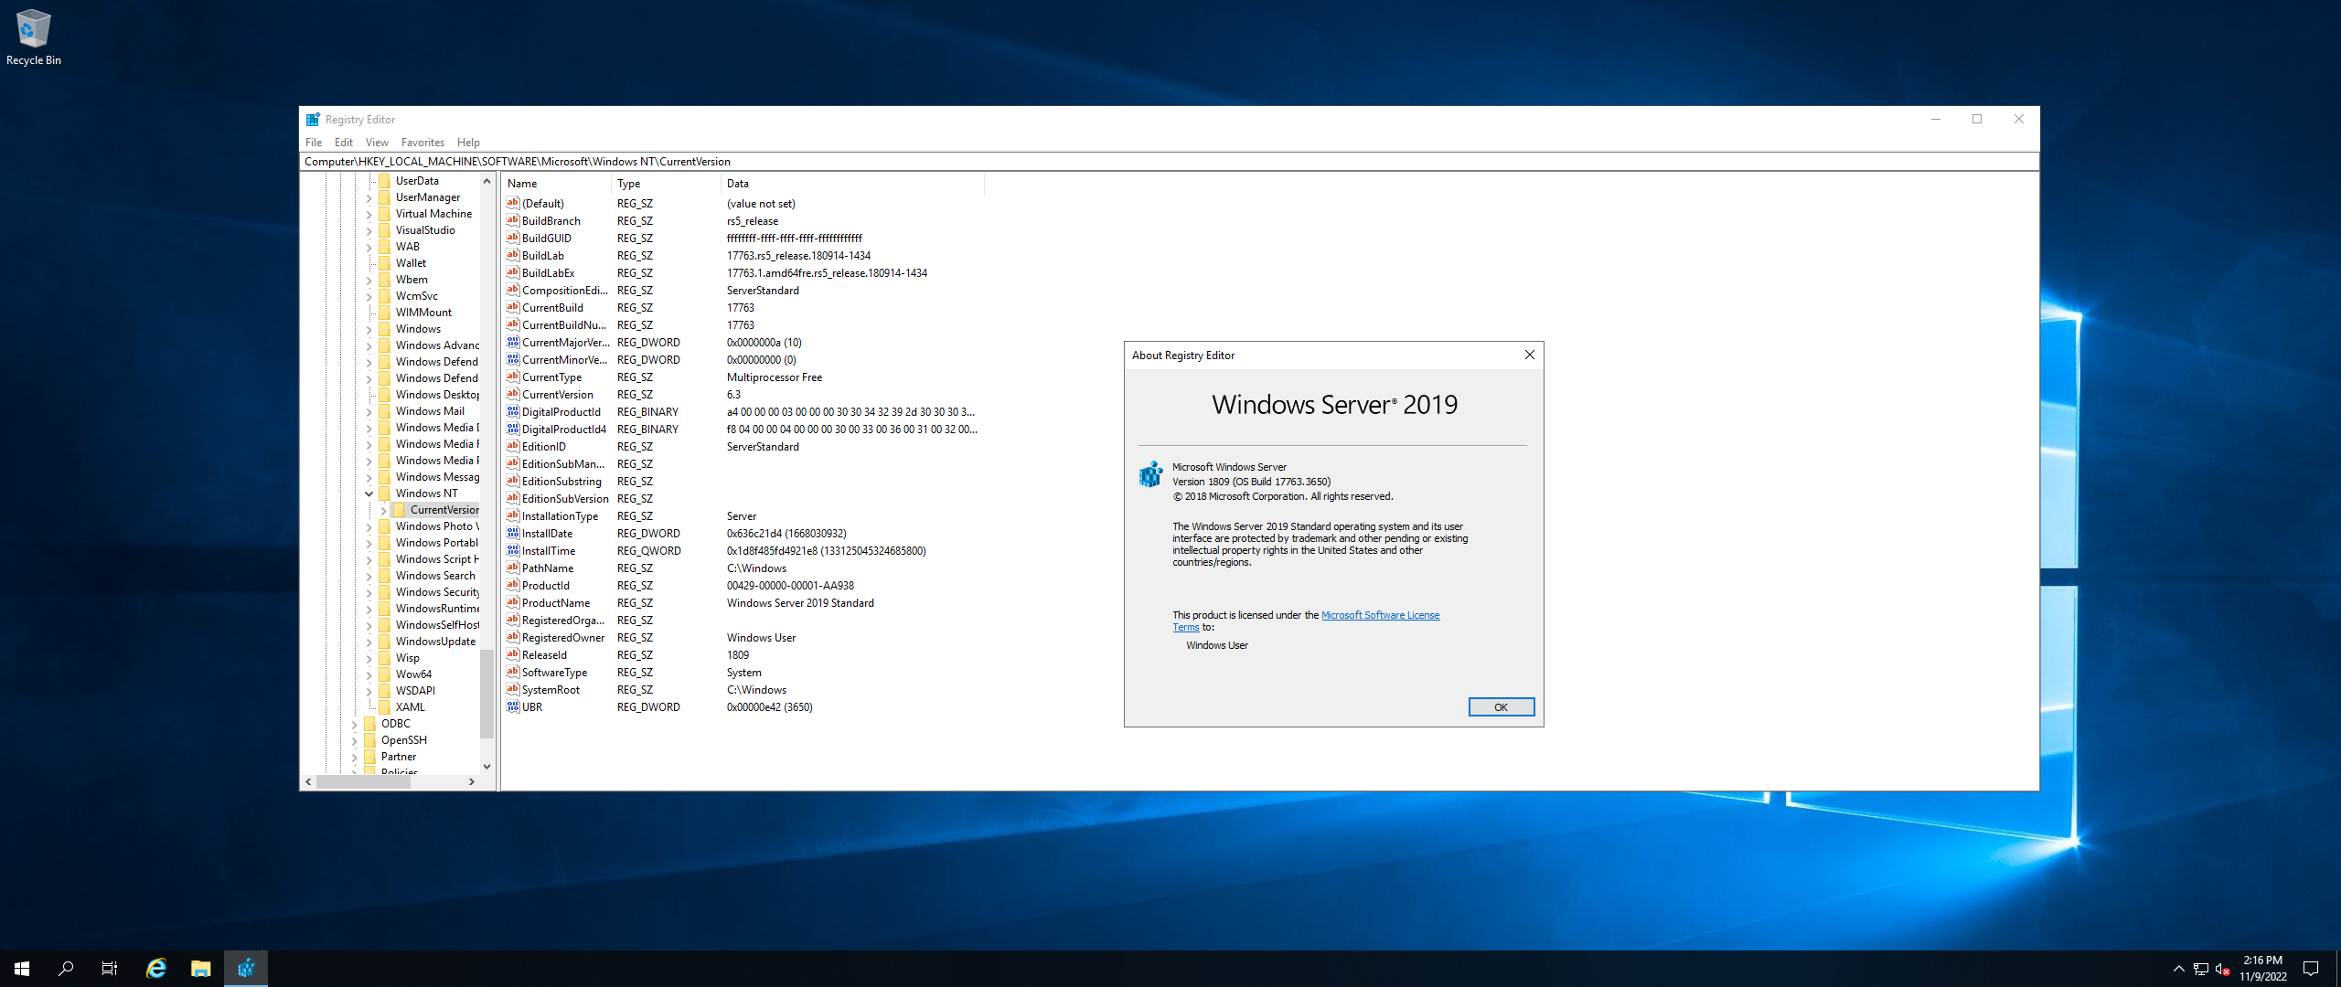Click the OpenSSH folder icon in tree

370,740
